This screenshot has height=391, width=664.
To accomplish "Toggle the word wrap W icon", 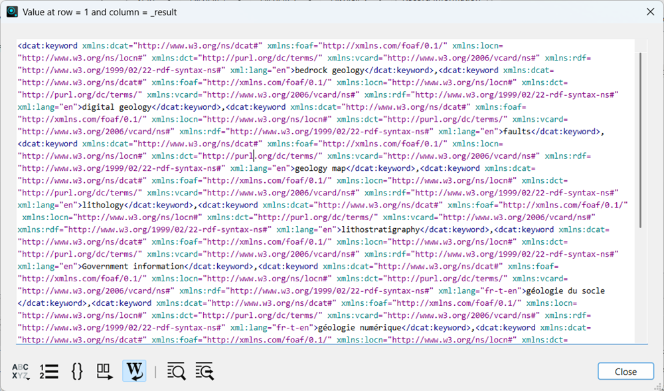I will (134, 371).
